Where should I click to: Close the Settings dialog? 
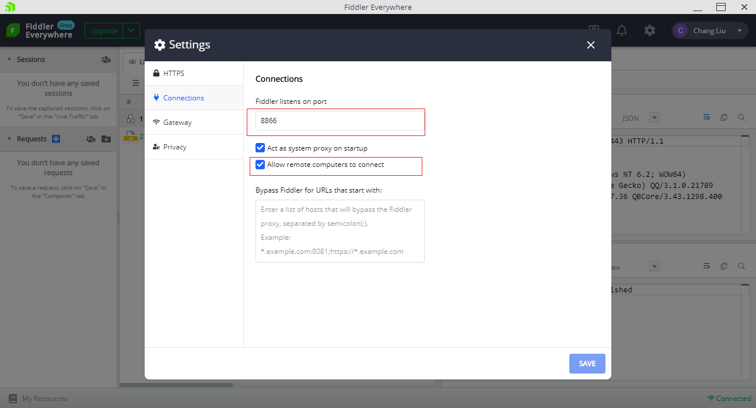pos(591,45)
